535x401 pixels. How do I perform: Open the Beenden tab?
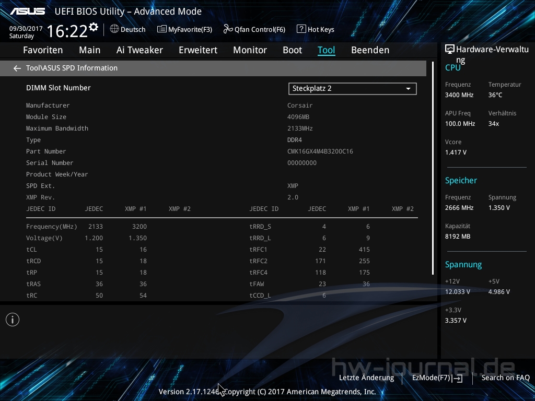pos(370,50)
